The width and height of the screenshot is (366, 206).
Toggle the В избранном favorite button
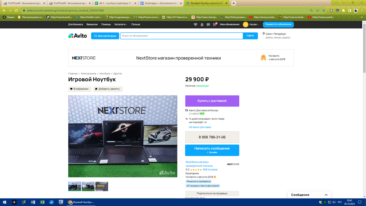click(80, 89)
